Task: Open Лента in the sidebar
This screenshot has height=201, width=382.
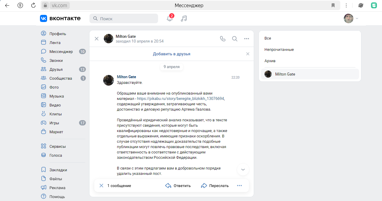Action: tap(55, 43)
